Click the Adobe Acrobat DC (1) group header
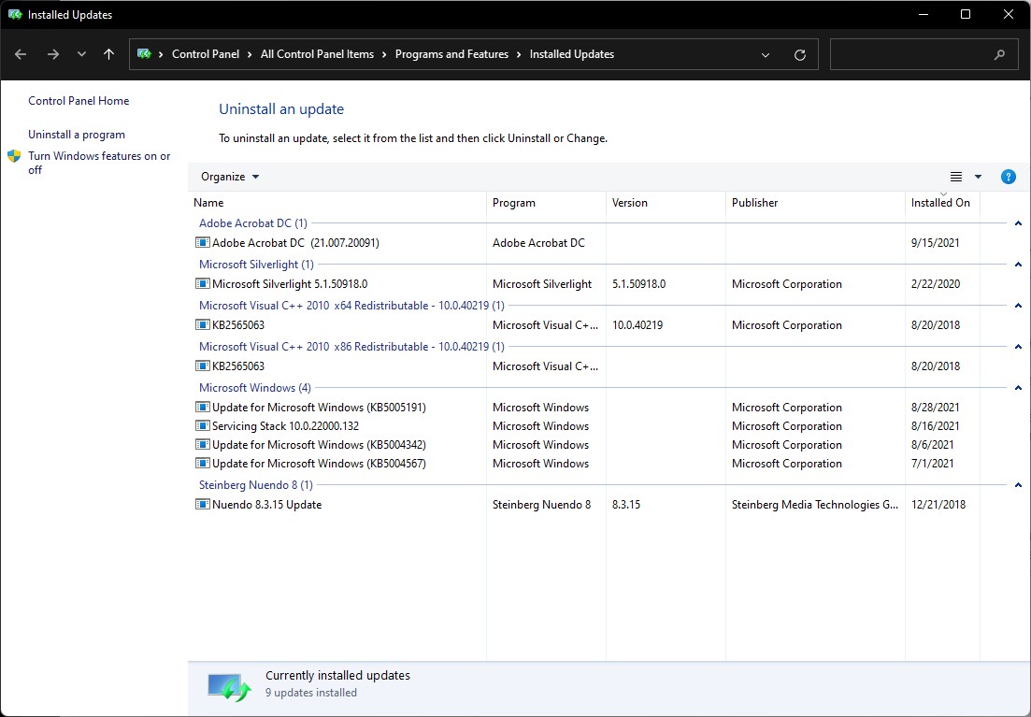This screenshot has height=717, width=1031. [253, 223]
